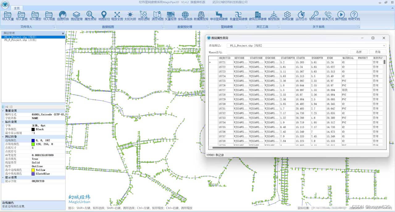Open the 视图切换 globe view switcher
Screen dimensions: 395x212
click(x=63, y=16)
